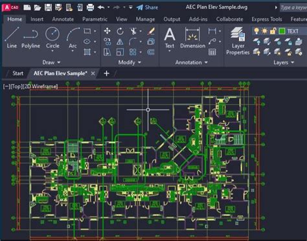Open the Circle tool options dropdown
This screenshot has width=307, height=241.
tap(52, 51)
